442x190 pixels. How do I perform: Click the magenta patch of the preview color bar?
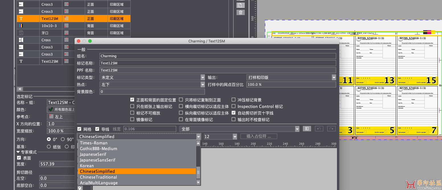[429, 32]
